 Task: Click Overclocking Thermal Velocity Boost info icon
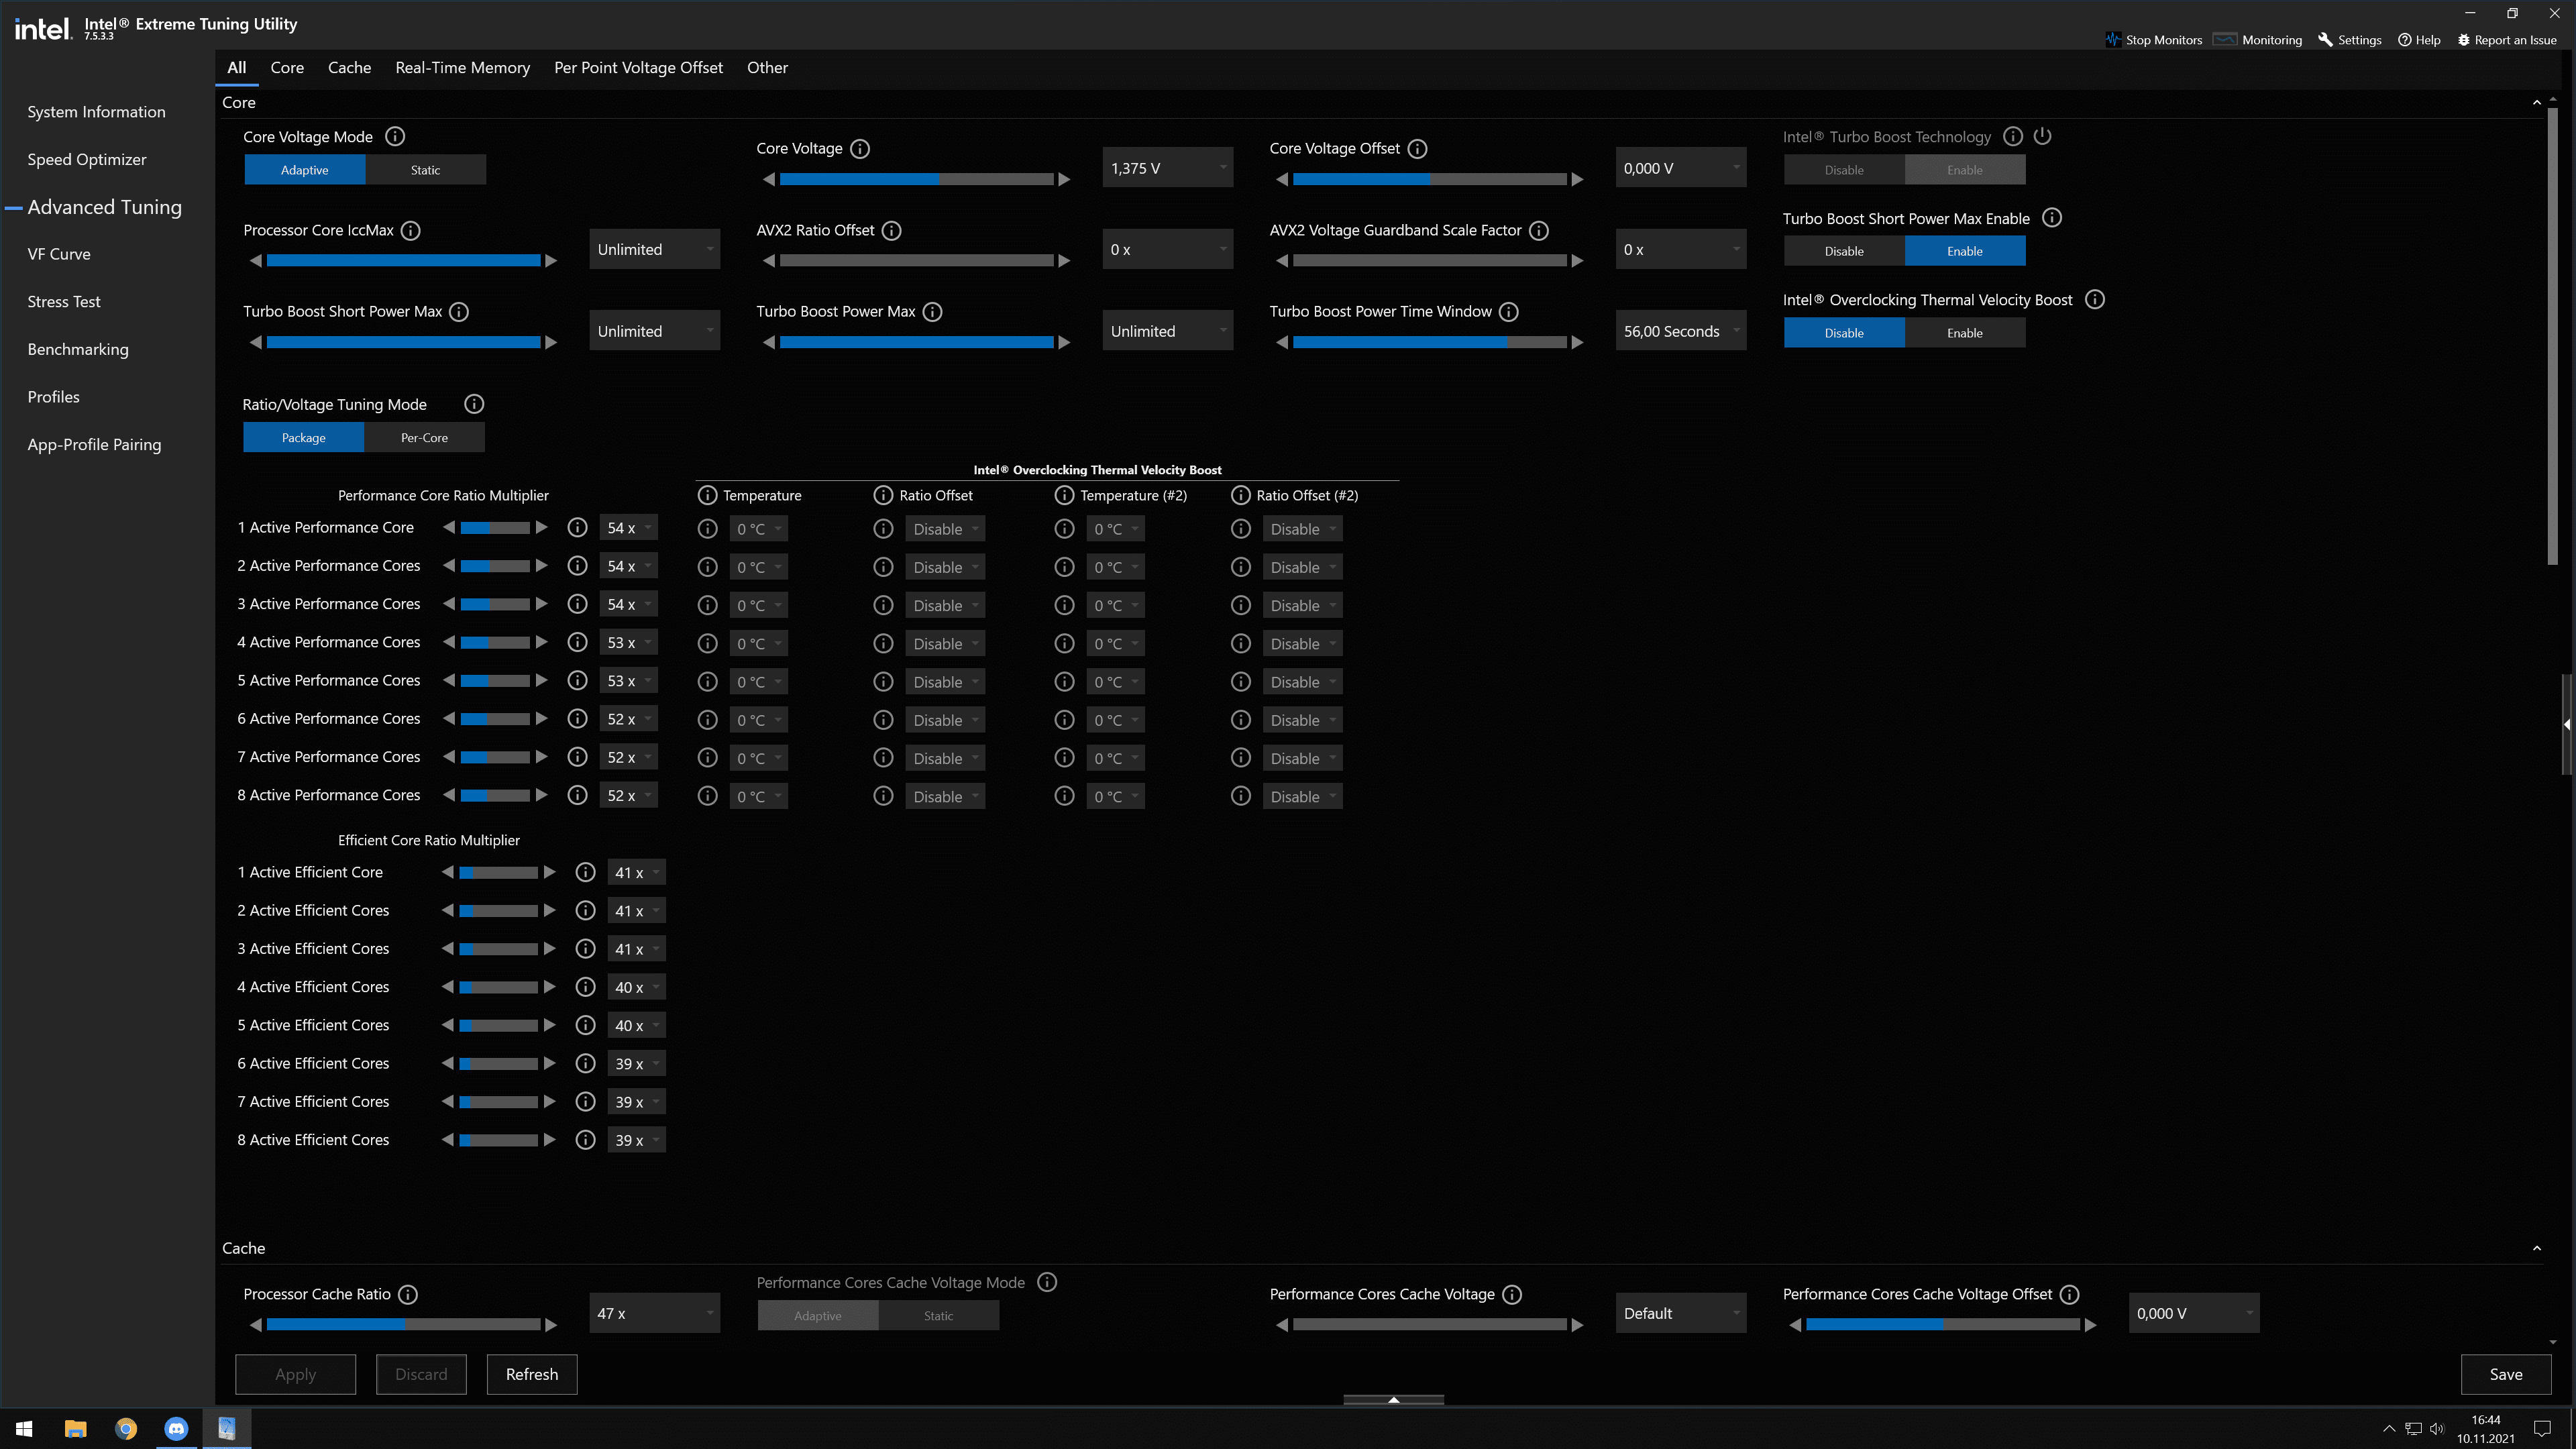click(x=2095, y=299)
